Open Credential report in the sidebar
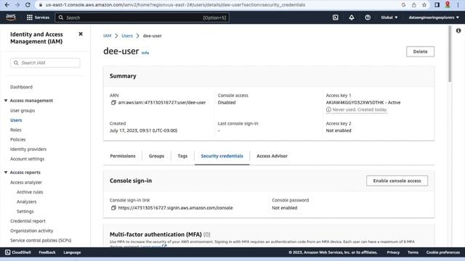 pos(28,221)
